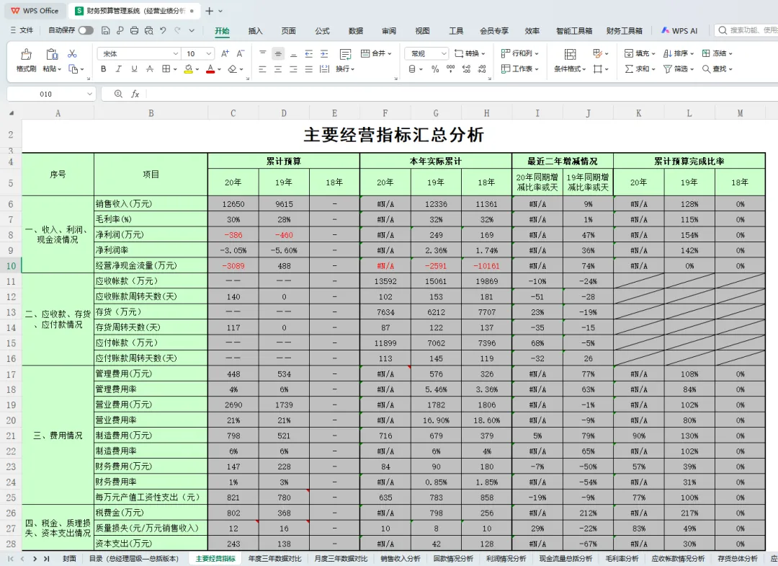Image resolution: width=778 pixels, height=566 pixels.
Task: Expand the Name Box dropdown showing O10
Action: point(89,94)
